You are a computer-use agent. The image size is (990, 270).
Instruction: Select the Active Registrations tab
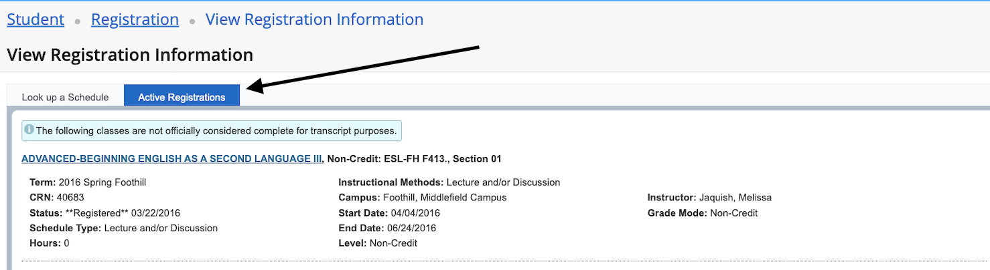click(182, 97)
